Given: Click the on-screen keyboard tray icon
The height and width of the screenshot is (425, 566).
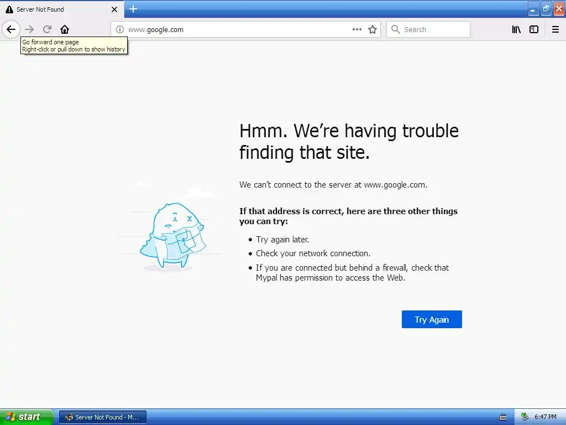Looking at the screenshot, I should pos(503,417).
